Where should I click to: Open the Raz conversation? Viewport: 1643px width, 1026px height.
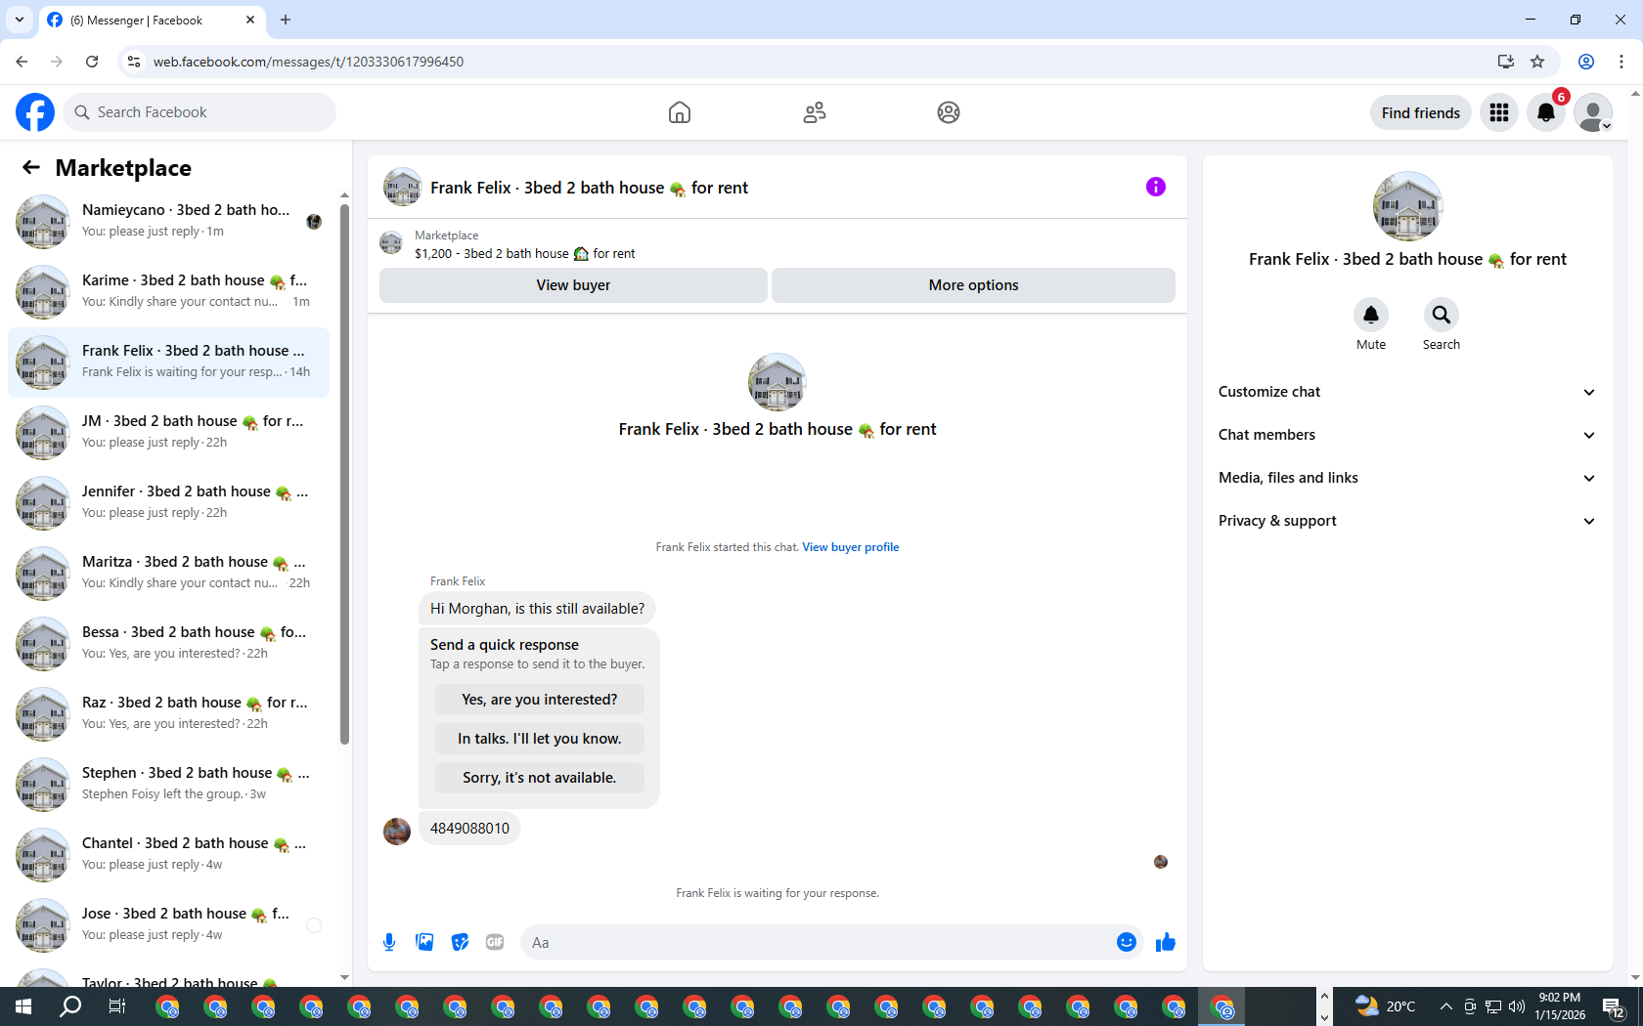click(168, 714)
